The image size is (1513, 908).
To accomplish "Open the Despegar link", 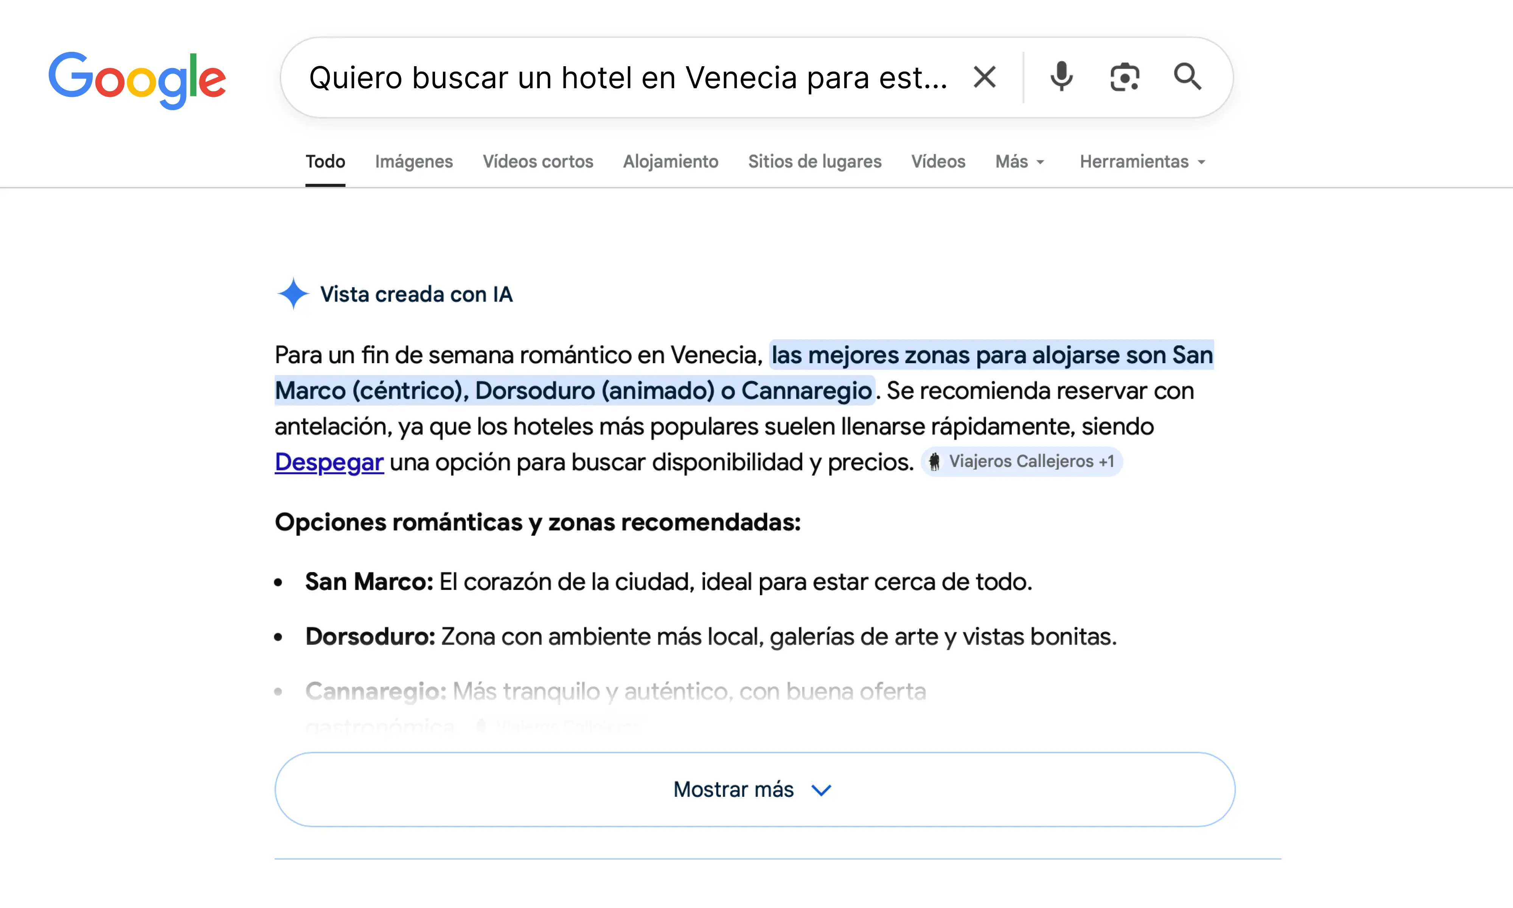I will pyautogui.click(x=329, y=463).
